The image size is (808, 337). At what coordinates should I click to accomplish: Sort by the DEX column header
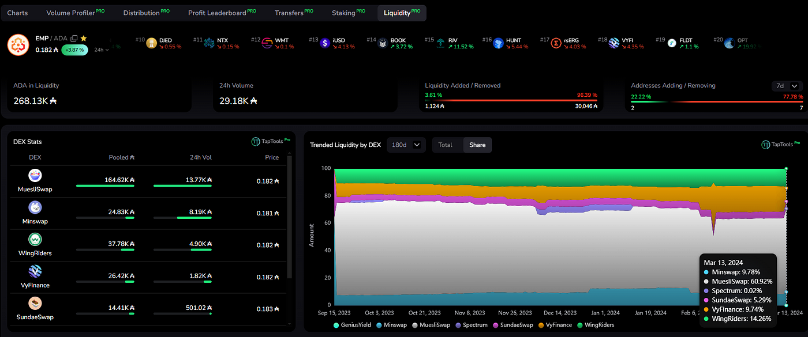coord(35,157)
